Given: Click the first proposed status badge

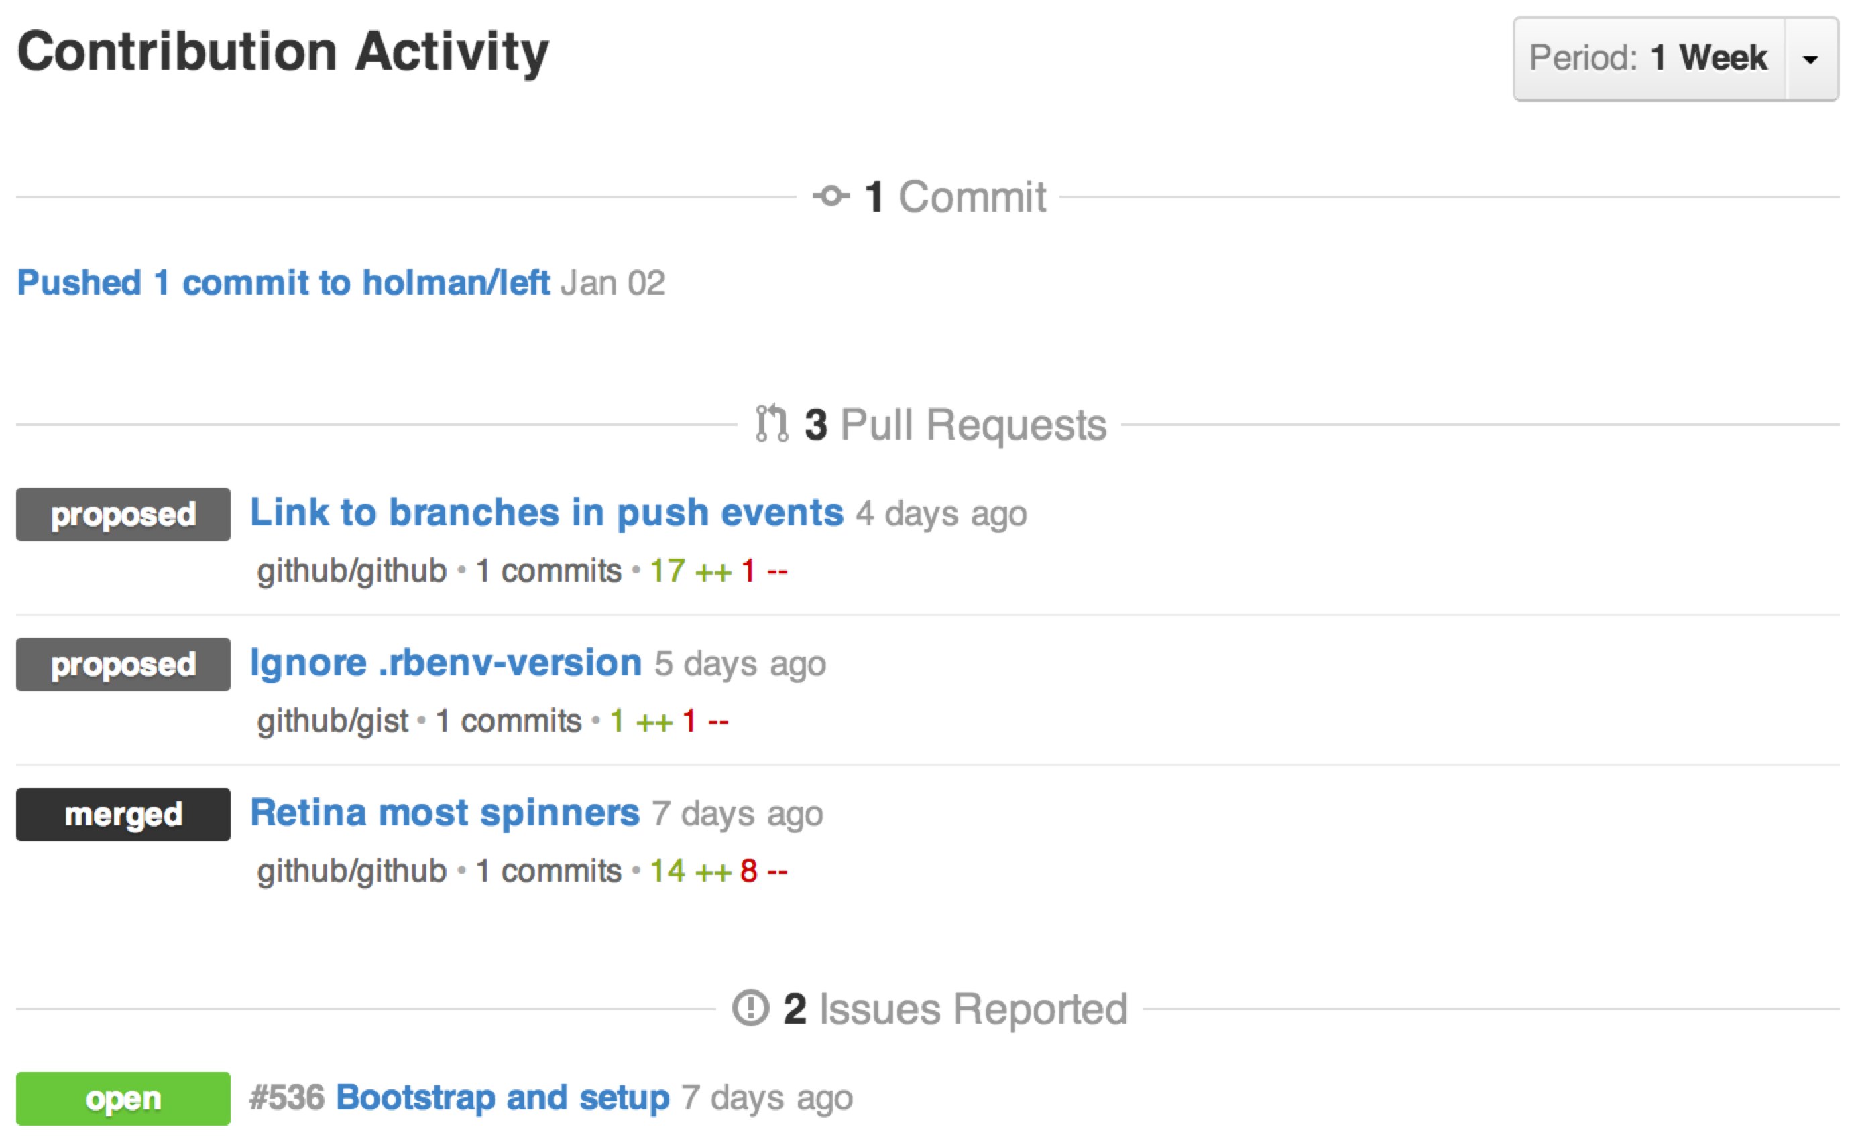Looking at the screenshot, I should tap(123, 515).
